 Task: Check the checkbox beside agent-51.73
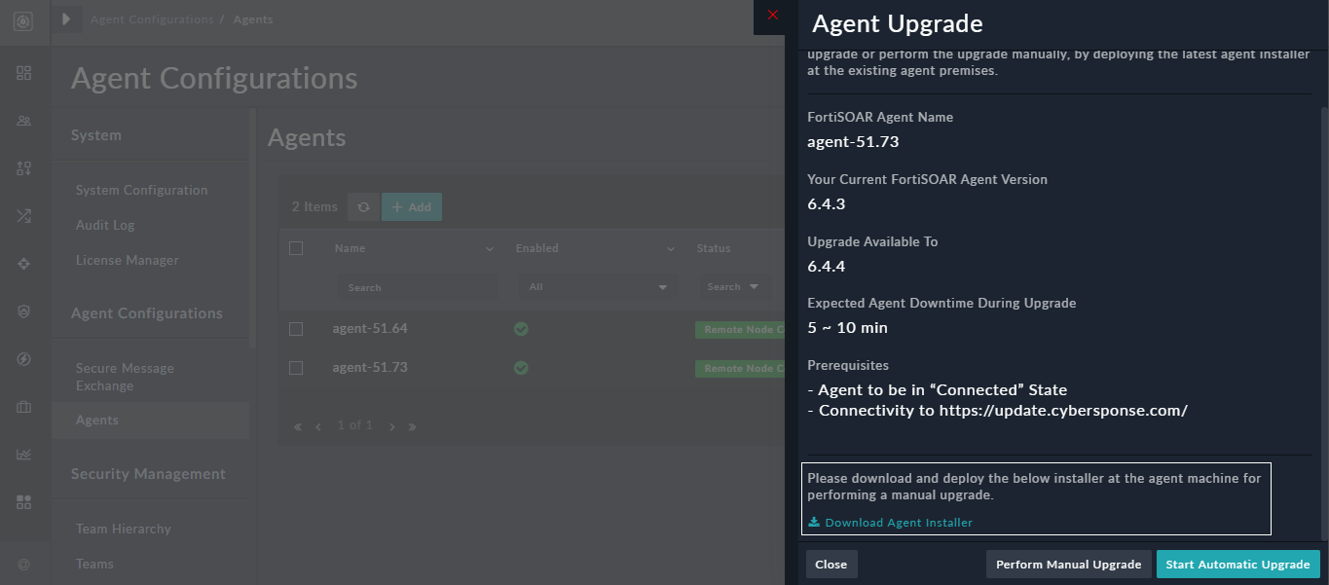pos(297,367)
